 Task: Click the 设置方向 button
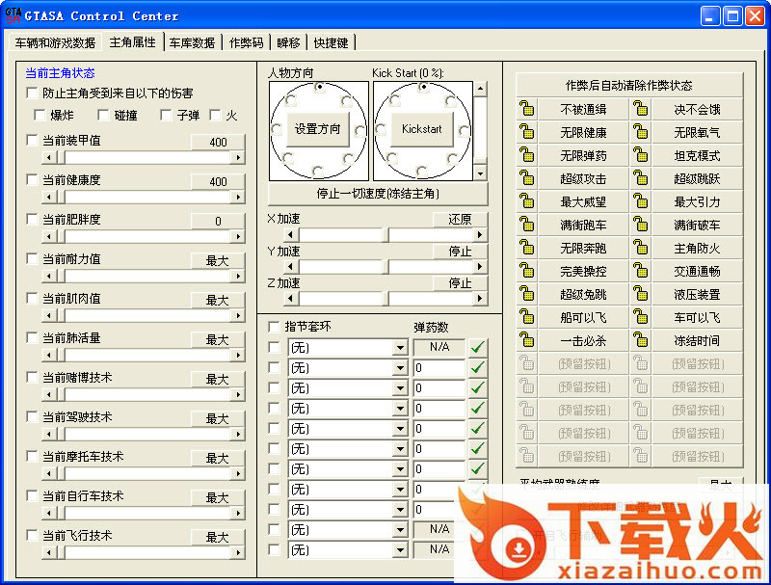click(x=318, y=129)
